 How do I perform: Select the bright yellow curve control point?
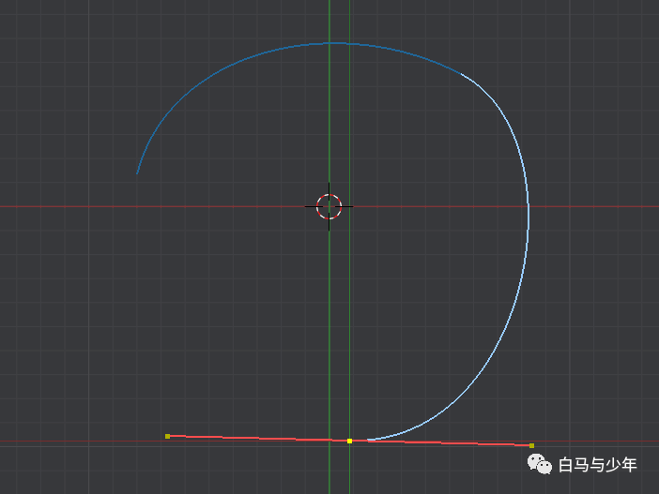tap(349, 441)
